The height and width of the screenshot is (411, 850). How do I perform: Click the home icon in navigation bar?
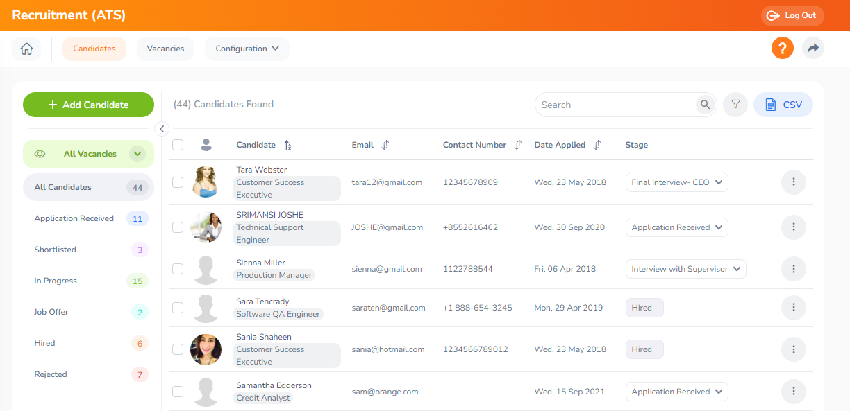[x=26, y=49]
